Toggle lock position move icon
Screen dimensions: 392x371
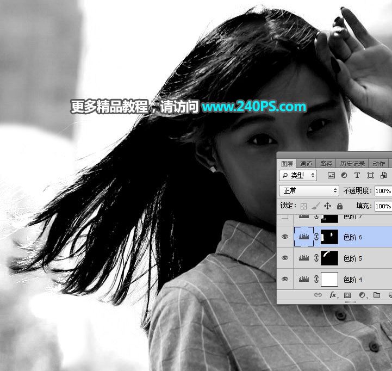coord(327,206)
